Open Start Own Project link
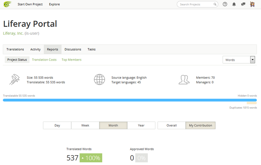Image resolution: width=261 pixels, height=165 pixels. tap(30, 4)
